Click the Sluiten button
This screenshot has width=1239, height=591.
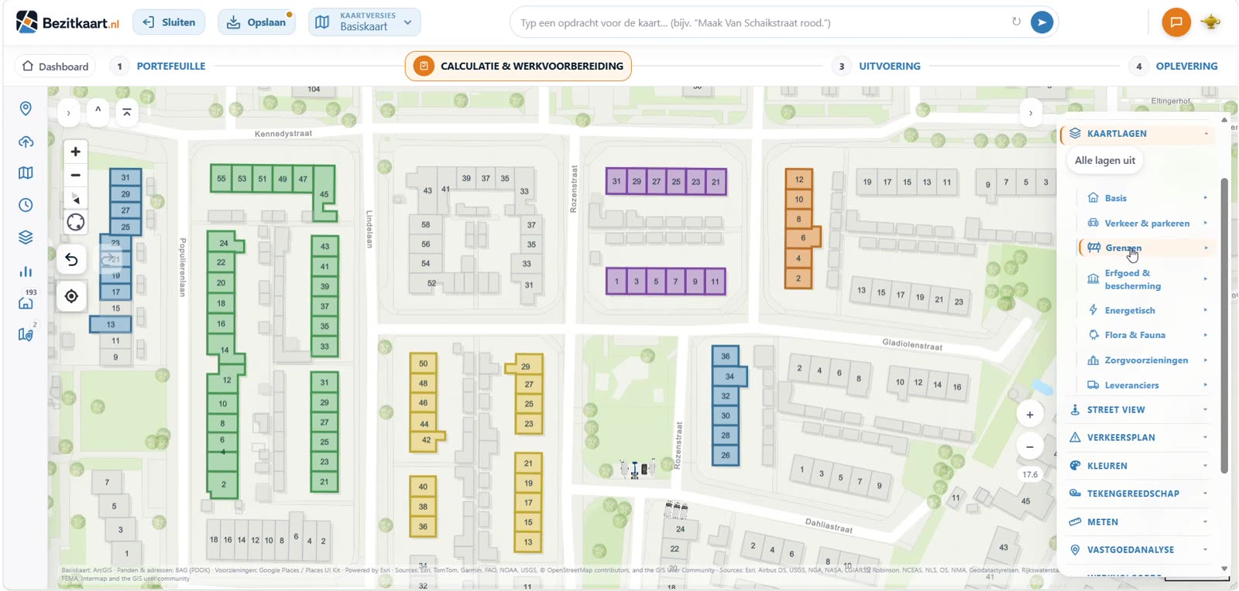pyautogui.click(x=169, y=22)
